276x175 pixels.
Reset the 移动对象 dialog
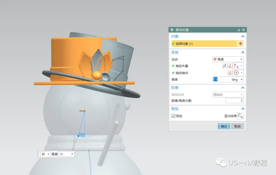tap(239, 30)
